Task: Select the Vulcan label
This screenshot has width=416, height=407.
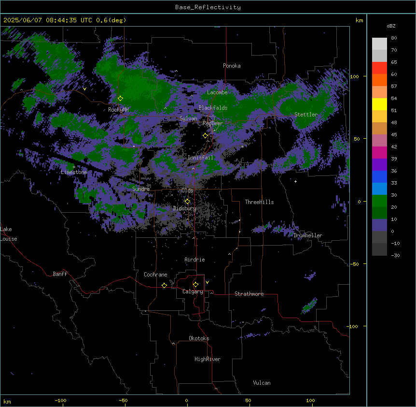Action: pyautogui.click(x=262, y=383)
